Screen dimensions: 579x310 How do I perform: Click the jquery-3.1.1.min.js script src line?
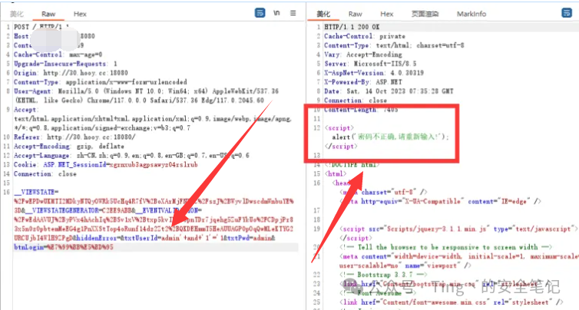click(458, 229)
